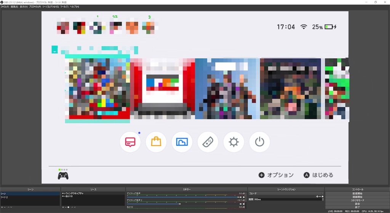This screenshot has height=213, width=390.
Task: Open the ファイル(F) menu
Action: pyautogui.click(x=5, y=7)
